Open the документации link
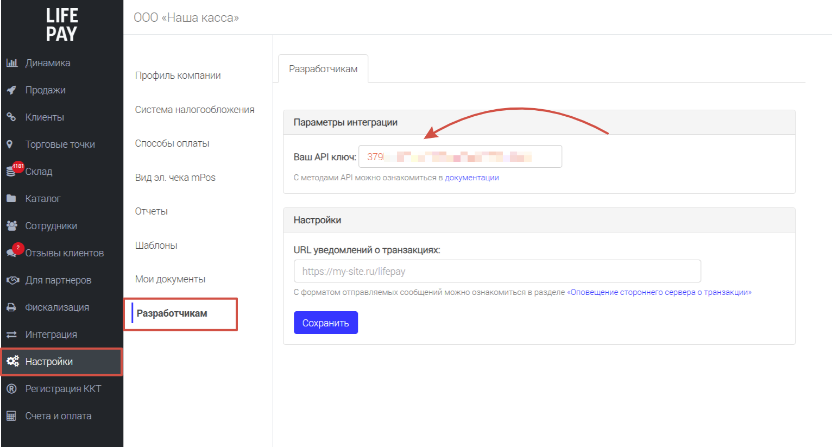The width and height of the screenshot is (832, 447). tap(471, 178)
